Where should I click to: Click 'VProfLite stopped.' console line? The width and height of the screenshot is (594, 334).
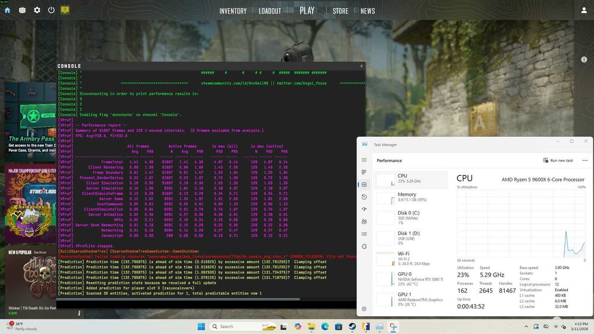coord(94,246)
